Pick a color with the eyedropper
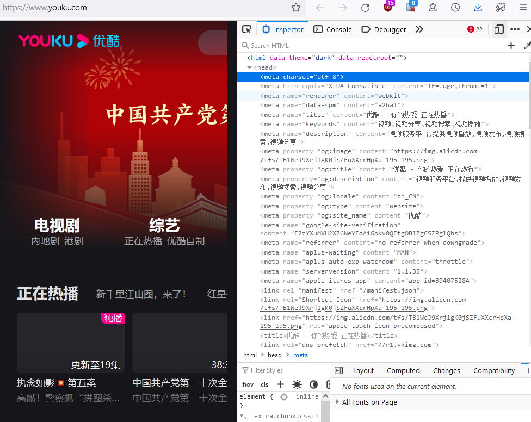 pos(527,45)
